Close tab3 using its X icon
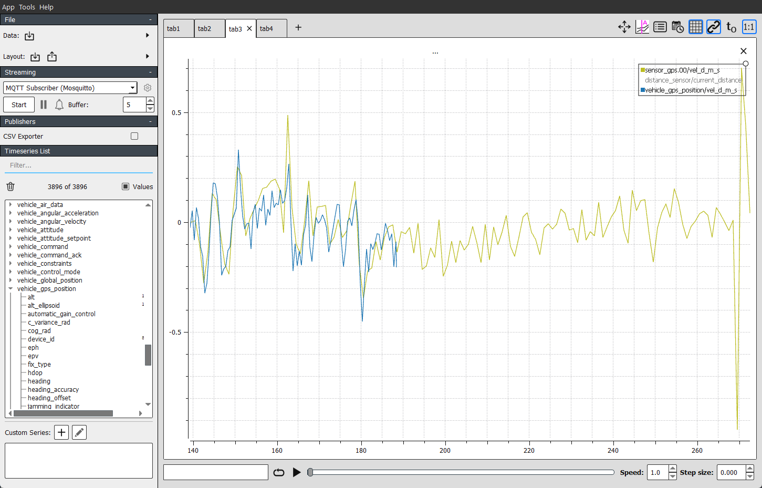The width and height of the screenshot is (762, 488). tap(249, 29)
